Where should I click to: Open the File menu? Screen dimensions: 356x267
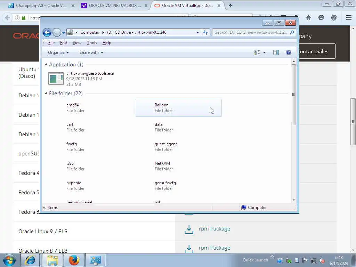[x=51, y=43]
